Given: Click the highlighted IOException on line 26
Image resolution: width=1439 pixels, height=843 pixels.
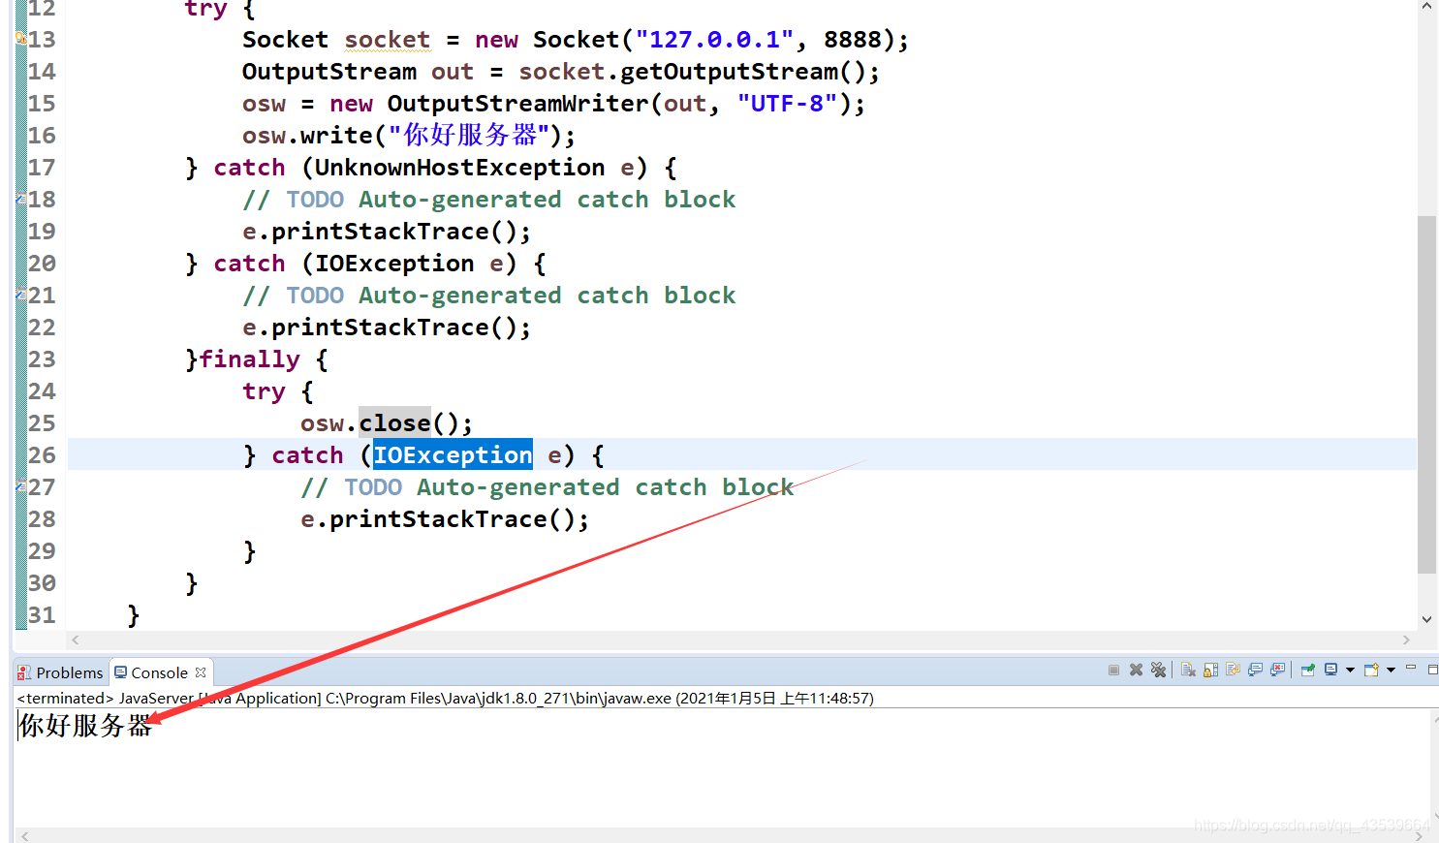Looking at the screenshot, I should tap(453, 454).
